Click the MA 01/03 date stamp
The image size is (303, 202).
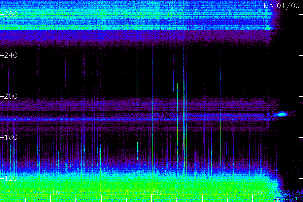(282, 6)
